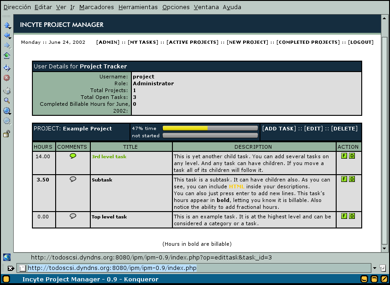Click the Go icon right of the location bar

(383, 268)
